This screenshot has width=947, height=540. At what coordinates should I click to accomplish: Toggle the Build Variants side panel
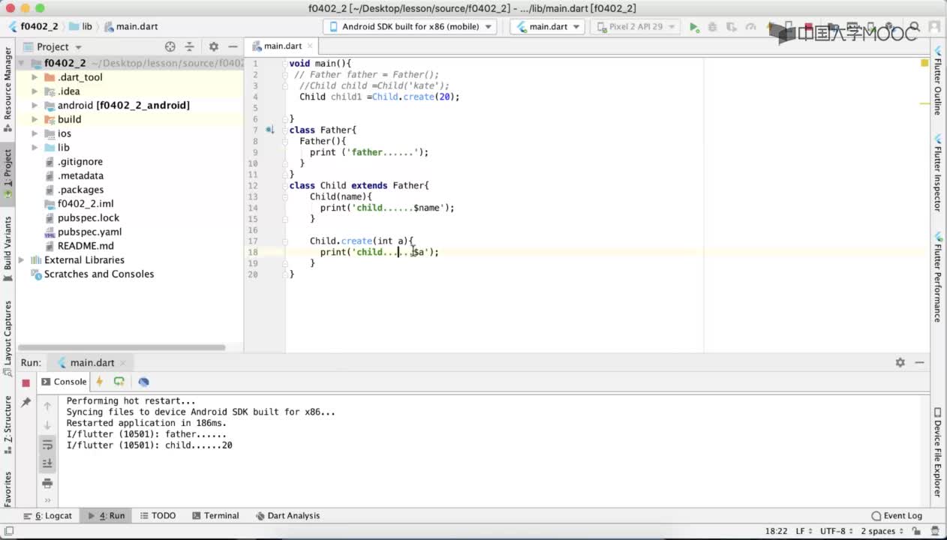(8, 249)
